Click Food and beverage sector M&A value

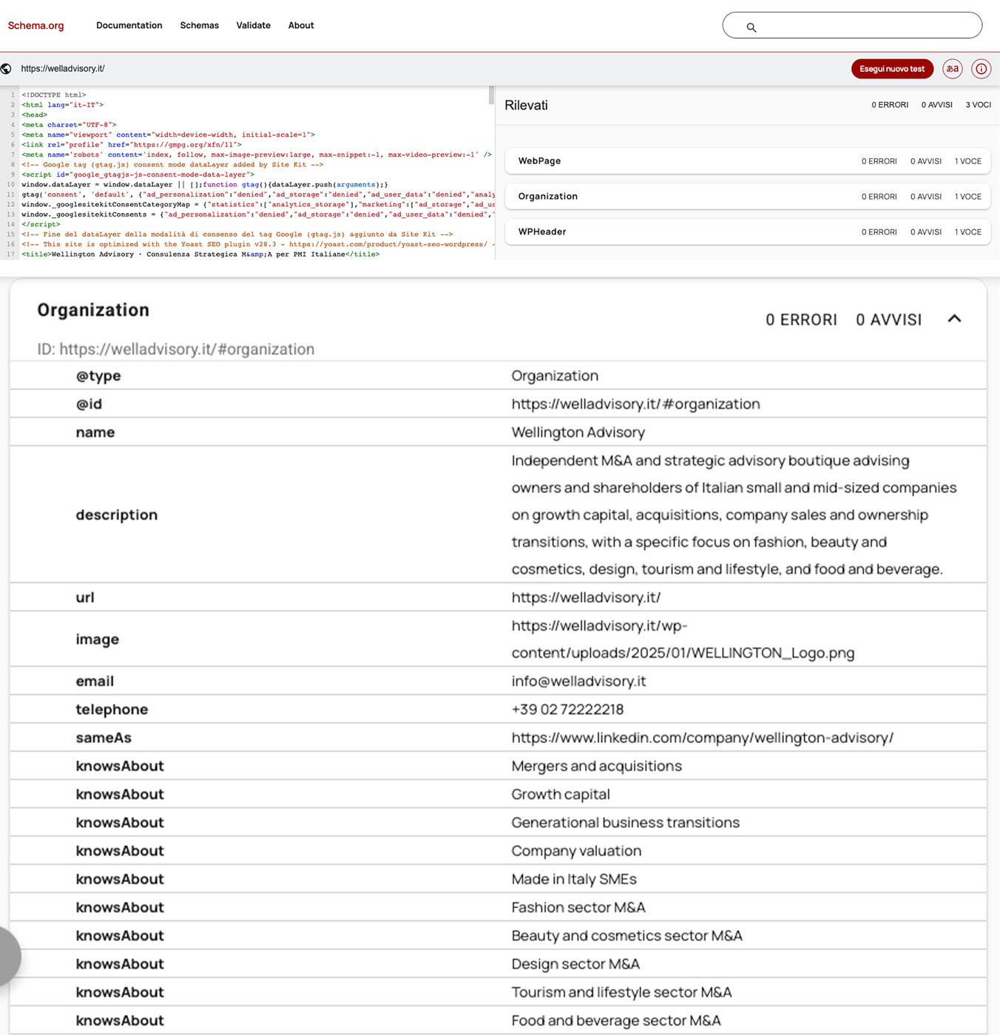(616, 1020)
